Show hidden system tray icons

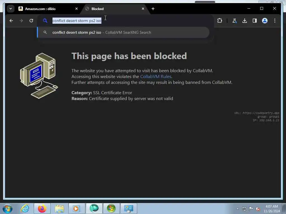coord(237,209)
